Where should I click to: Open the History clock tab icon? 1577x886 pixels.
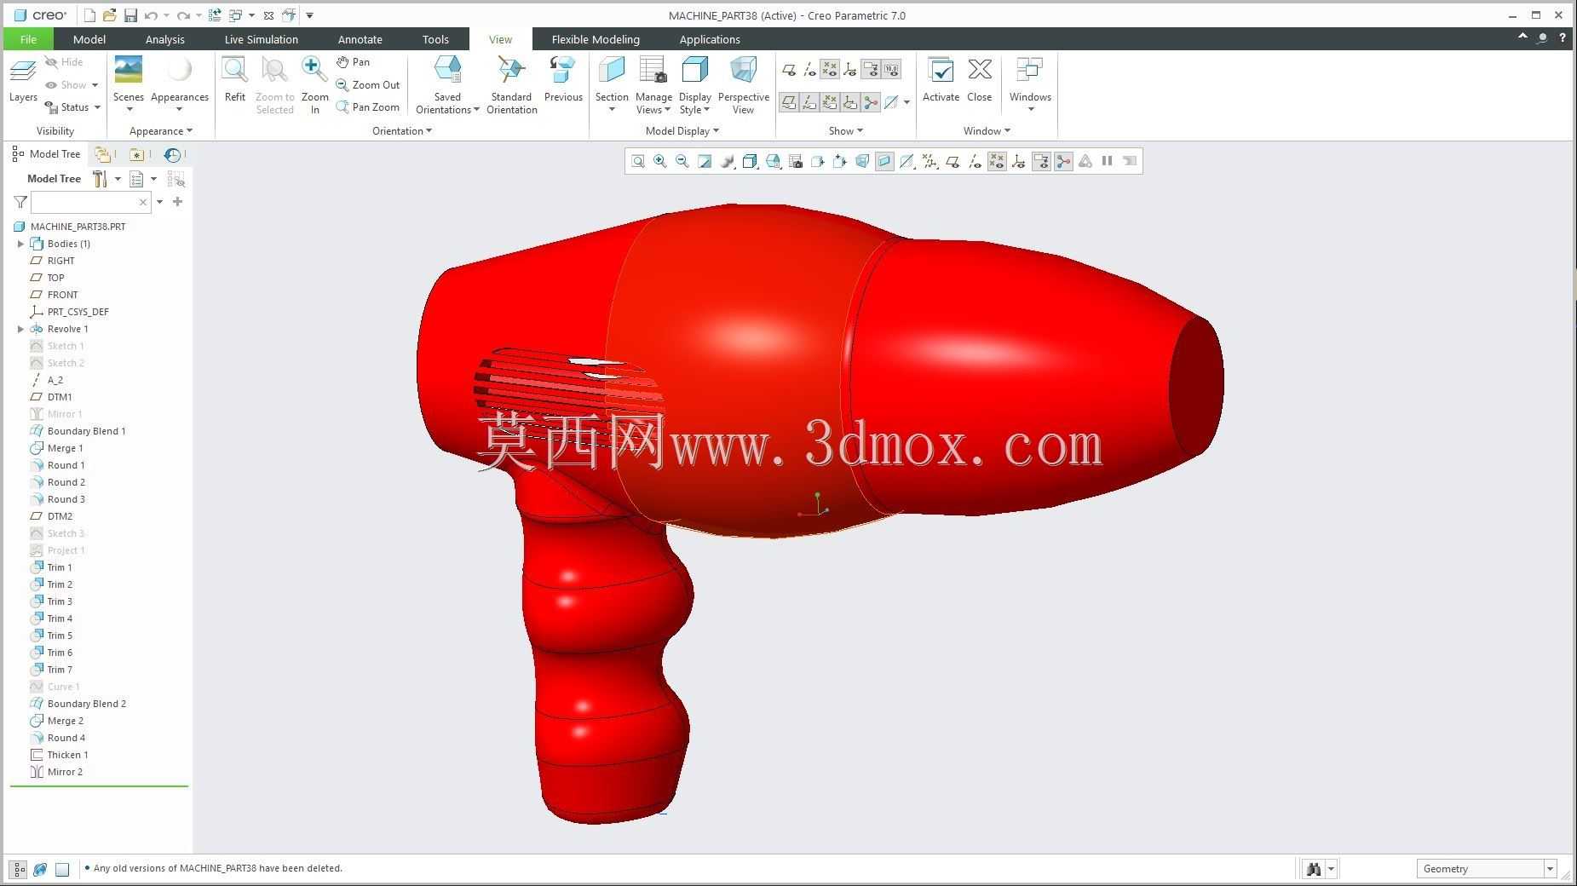(x=172, y=154)
